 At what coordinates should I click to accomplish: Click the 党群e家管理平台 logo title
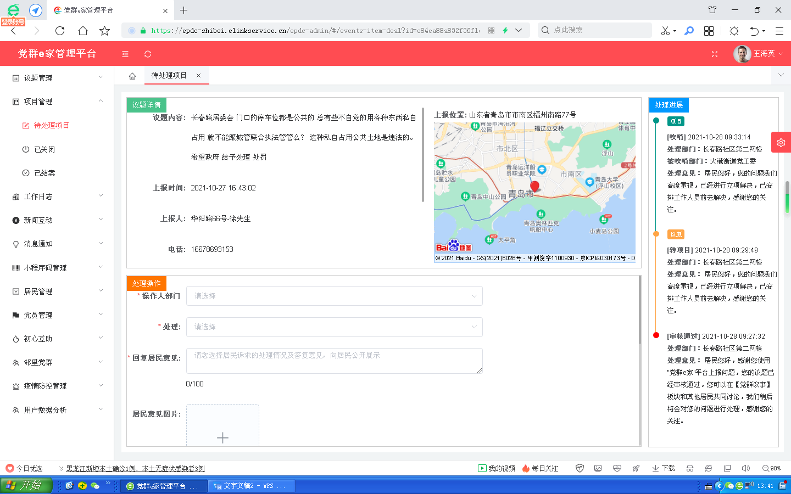pos(57,54)
